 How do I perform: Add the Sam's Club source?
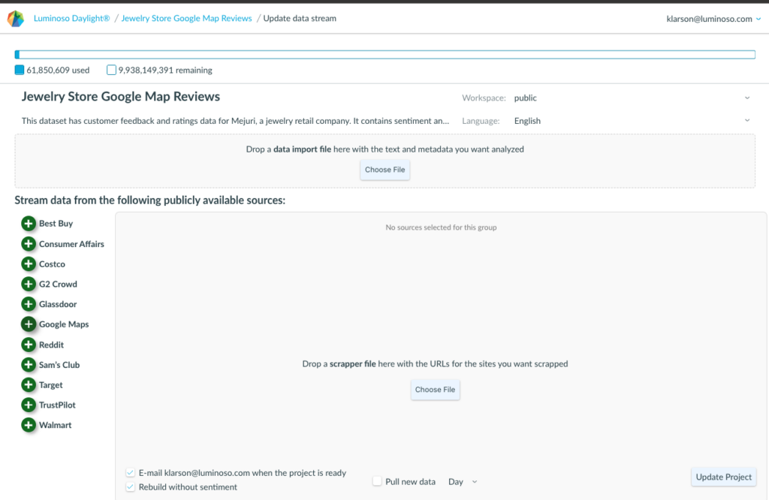pos(29,365)
